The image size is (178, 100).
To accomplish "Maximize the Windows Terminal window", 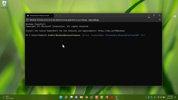I will (x=154, y=15).
